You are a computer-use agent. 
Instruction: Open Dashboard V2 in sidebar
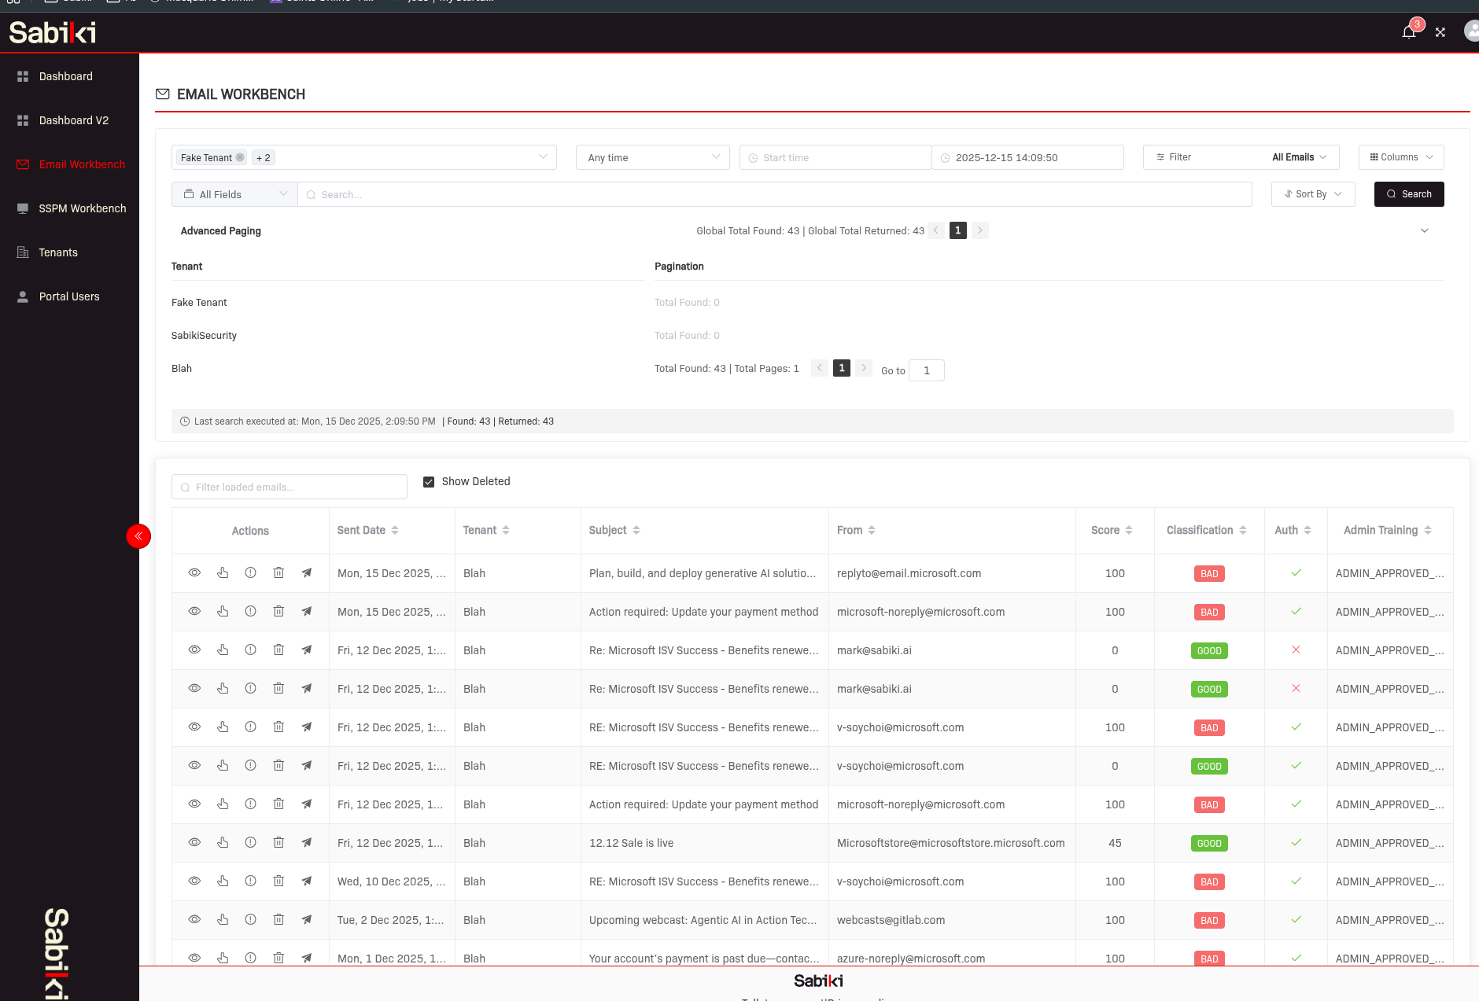point(74,120)
